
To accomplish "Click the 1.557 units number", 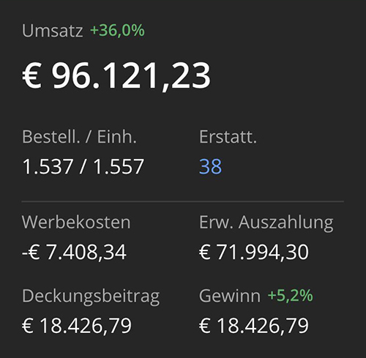I will (119, 166).
